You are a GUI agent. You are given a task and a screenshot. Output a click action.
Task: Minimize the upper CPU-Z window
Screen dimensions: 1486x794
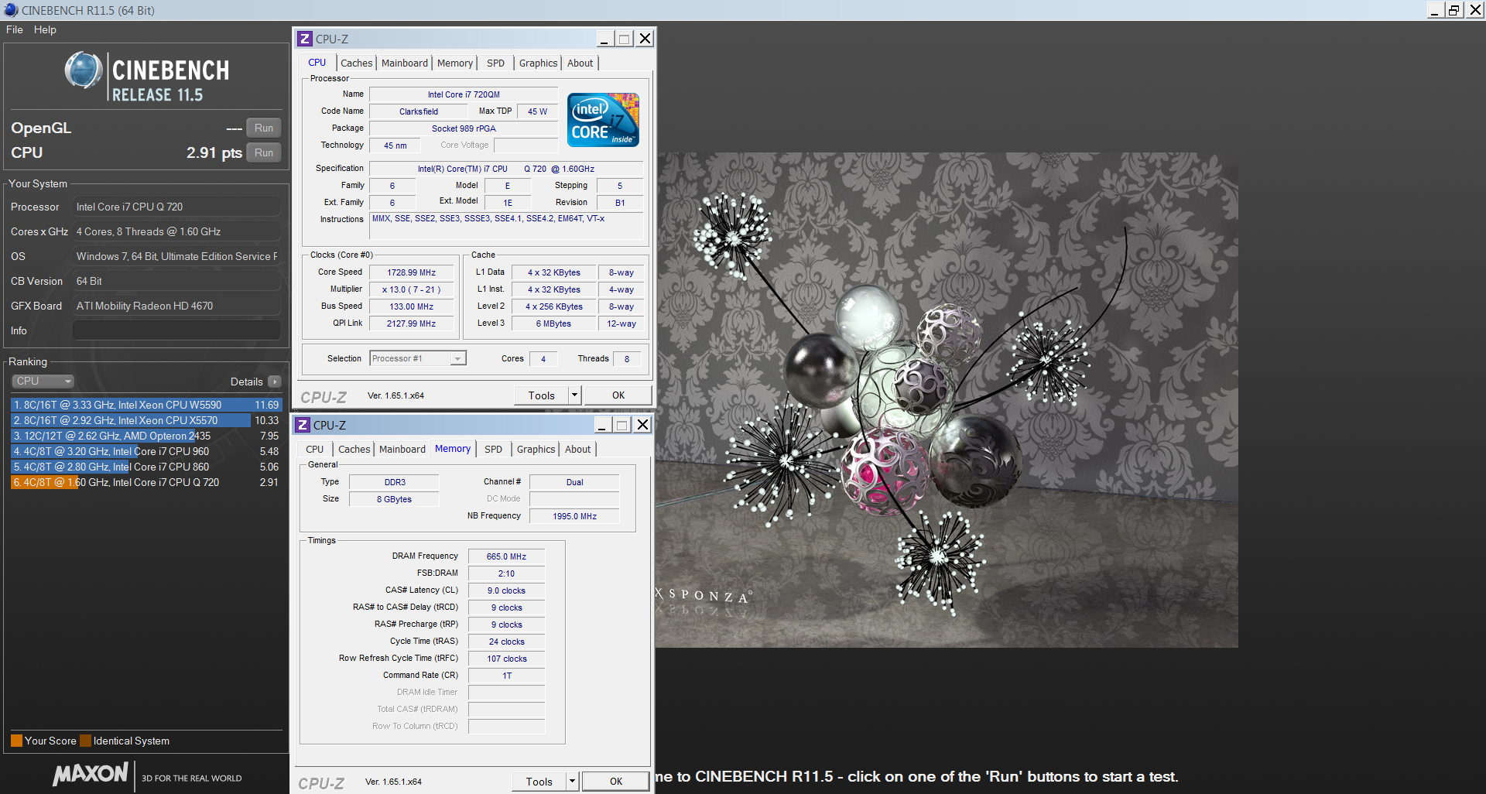click(604, 39)
